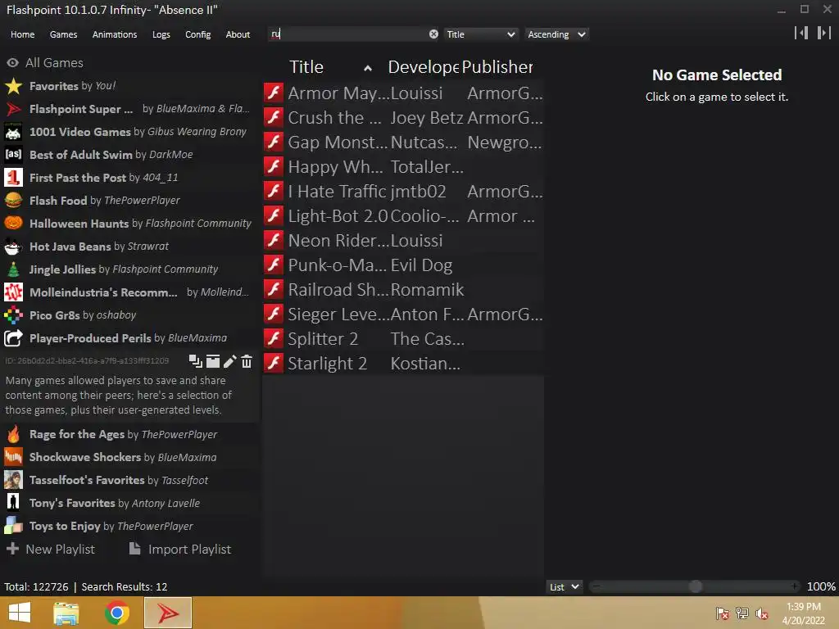Screen dimensions: 839x629
Task: Select the Happy Wheels game row
Action: point(403,166)
